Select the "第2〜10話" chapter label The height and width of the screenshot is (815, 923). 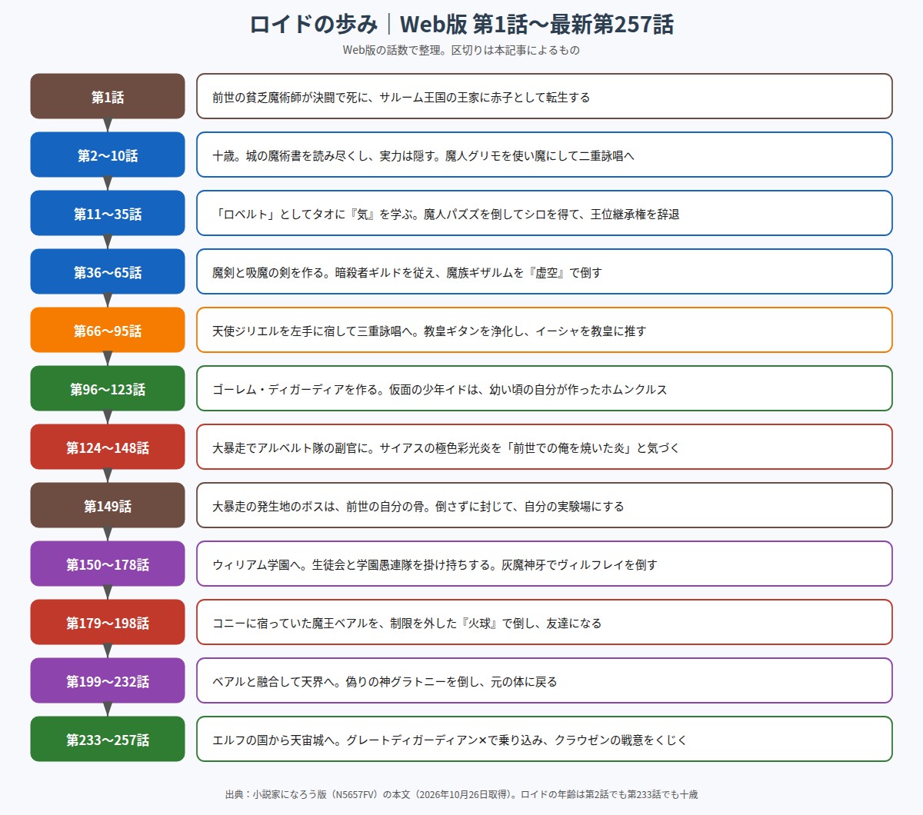coord(108,155)
